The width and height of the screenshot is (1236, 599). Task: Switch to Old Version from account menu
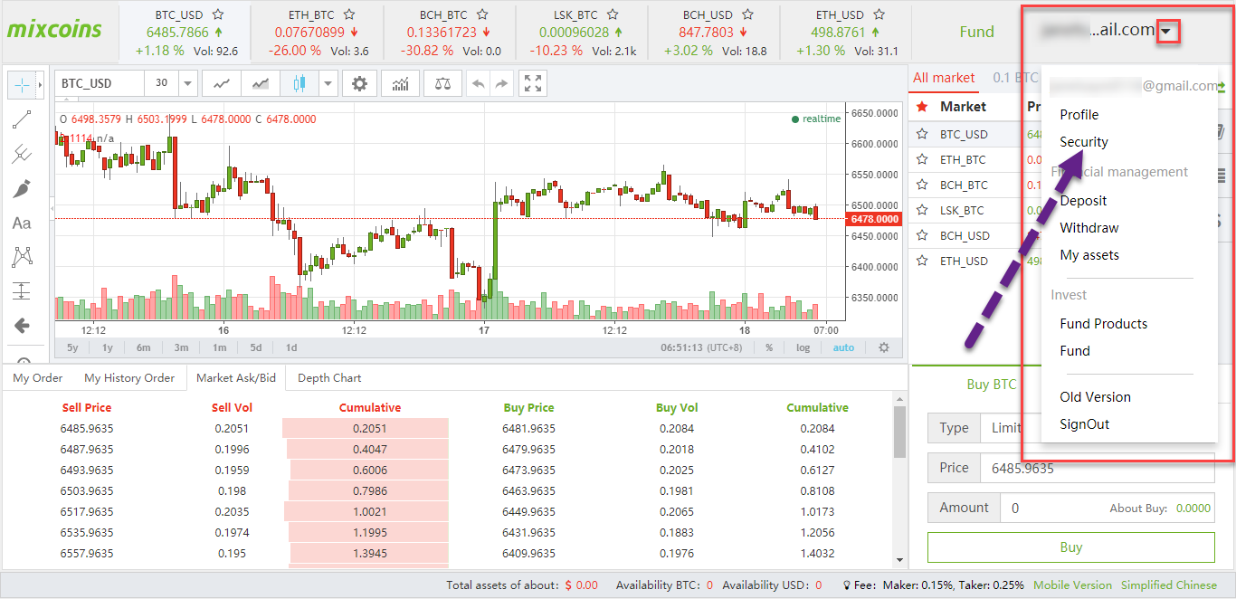point(1096,397)
